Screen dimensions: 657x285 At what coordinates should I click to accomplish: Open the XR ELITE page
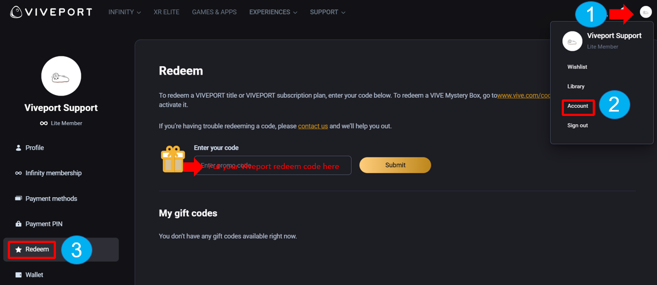[167, 12]
